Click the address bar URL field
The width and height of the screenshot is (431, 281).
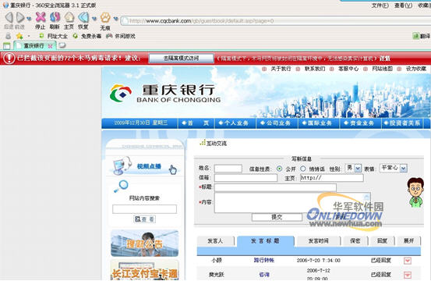tap(275, 20)
